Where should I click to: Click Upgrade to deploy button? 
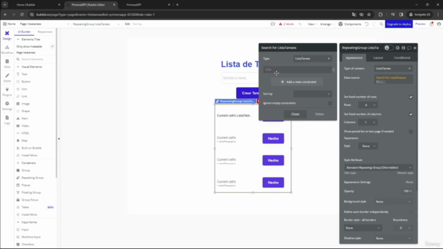point(399,24)
